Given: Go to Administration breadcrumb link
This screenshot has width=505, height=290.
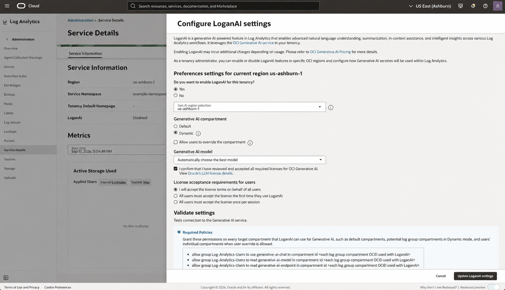Looking at the screenshot, I should point(81,20).
